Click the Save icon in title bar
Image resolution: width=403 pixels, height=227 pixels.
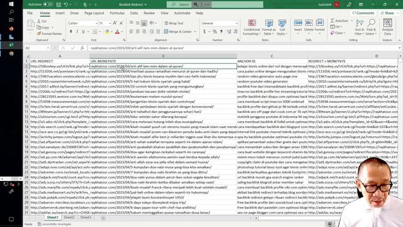59,4
